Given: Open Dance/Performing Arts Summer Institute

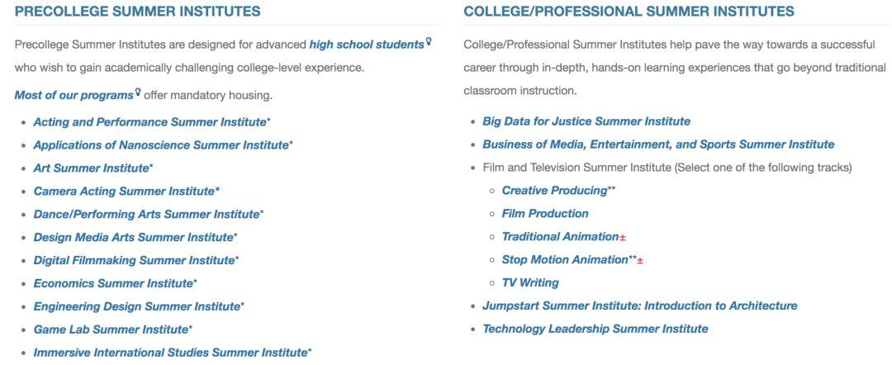Looking at the screenshot, I should point(146,215).
